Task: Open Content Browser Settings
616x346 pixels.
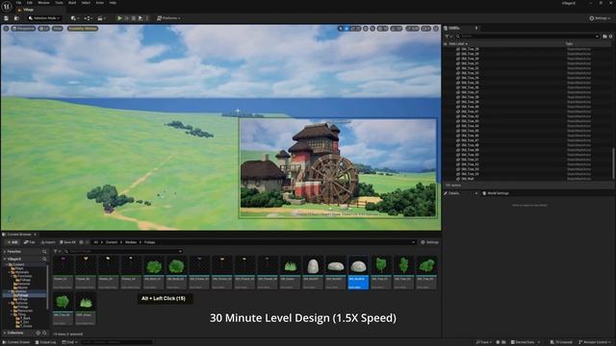Action: (429, 242)
